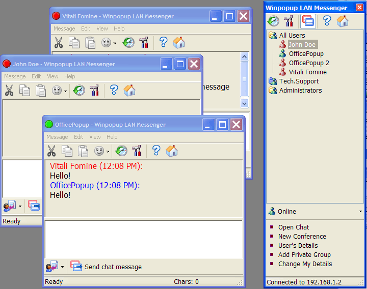Image resolution: width=367 pixels, height=289 pixels.
Task: Click scroll down arrow in Vitali Fomine window
Action: click(244, 103)
